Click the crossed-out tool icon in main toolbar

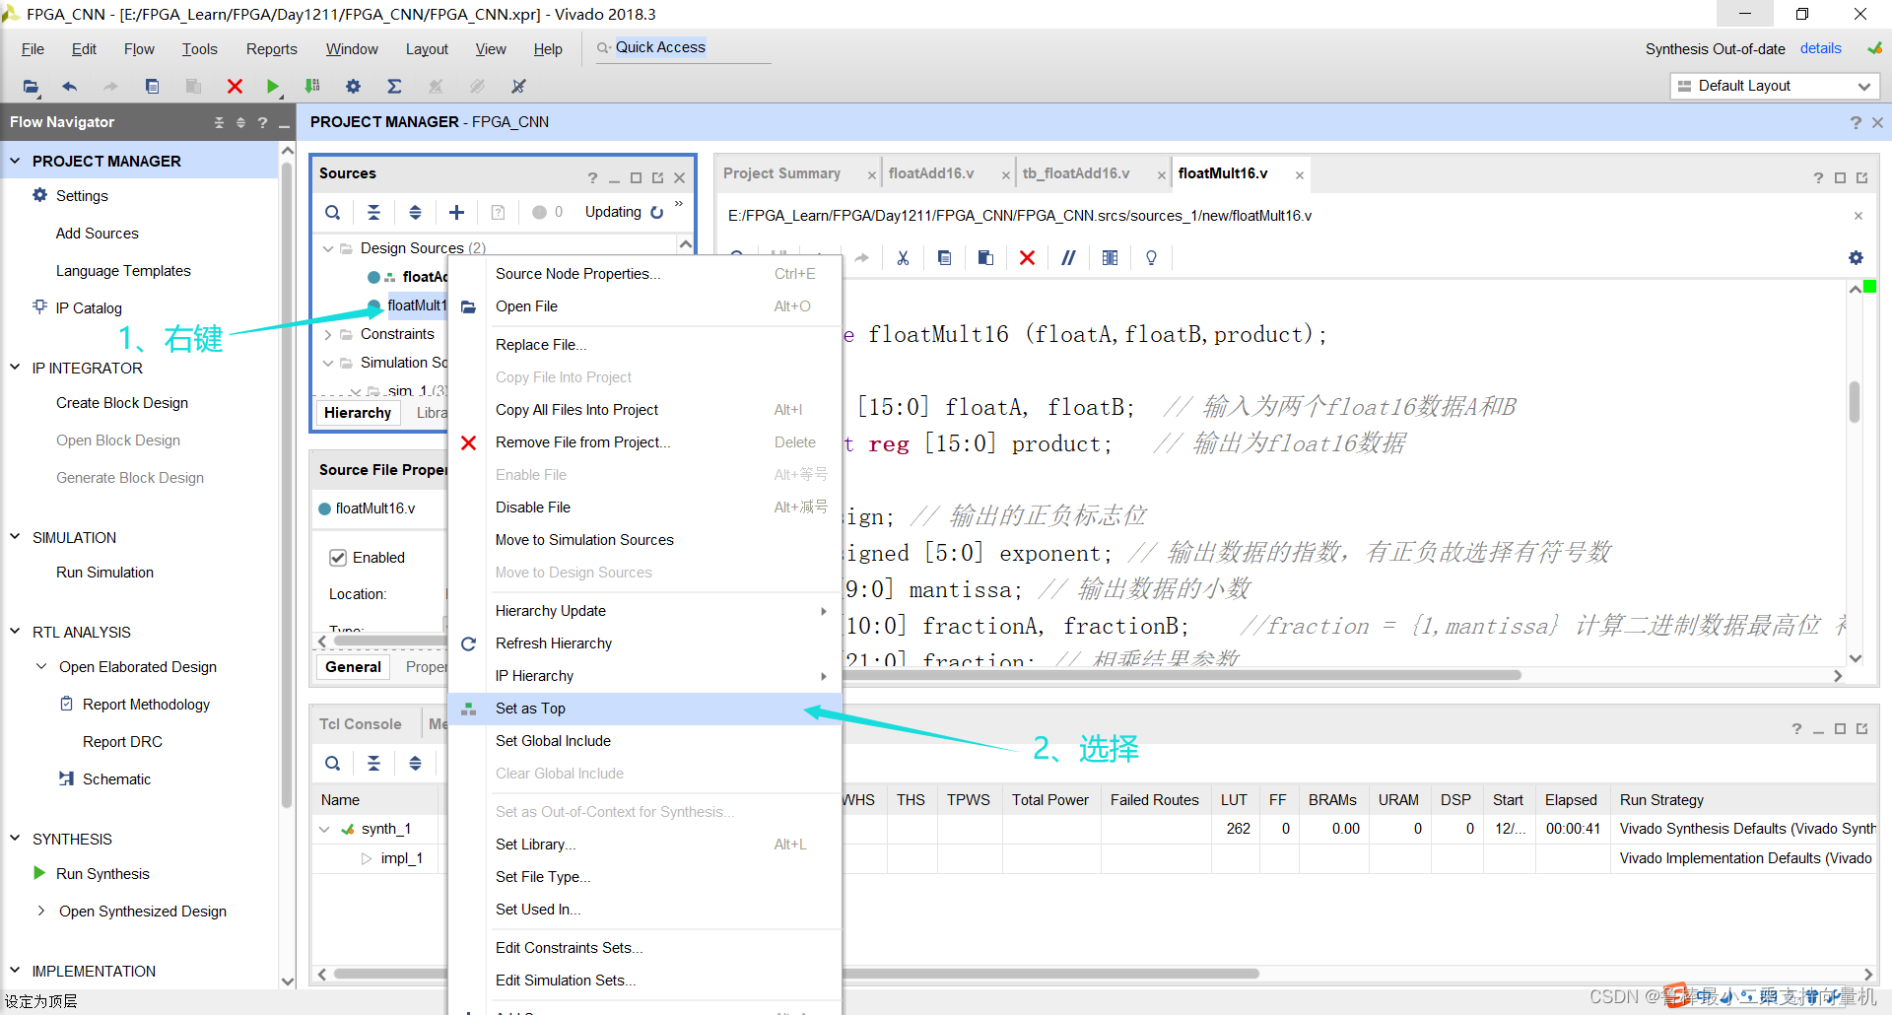click(x=518, y=87)
